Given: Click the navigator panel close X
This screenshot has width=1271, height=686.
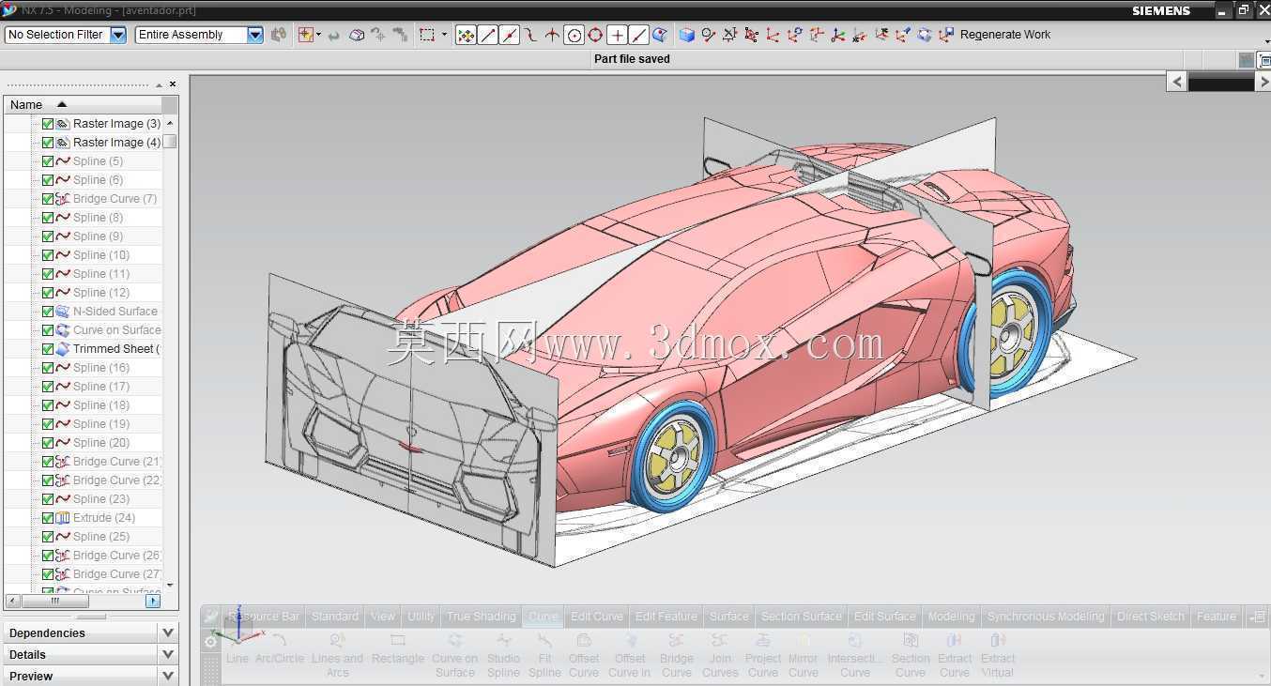Looking at the screenshot, I should pyautogui.click(x=173, y=84).
